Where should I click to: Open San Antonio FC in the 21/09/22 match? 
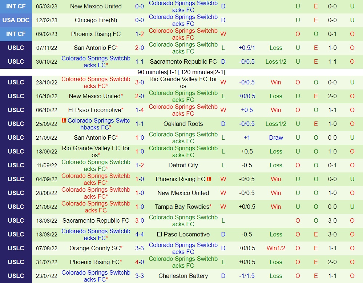point(95,137)
